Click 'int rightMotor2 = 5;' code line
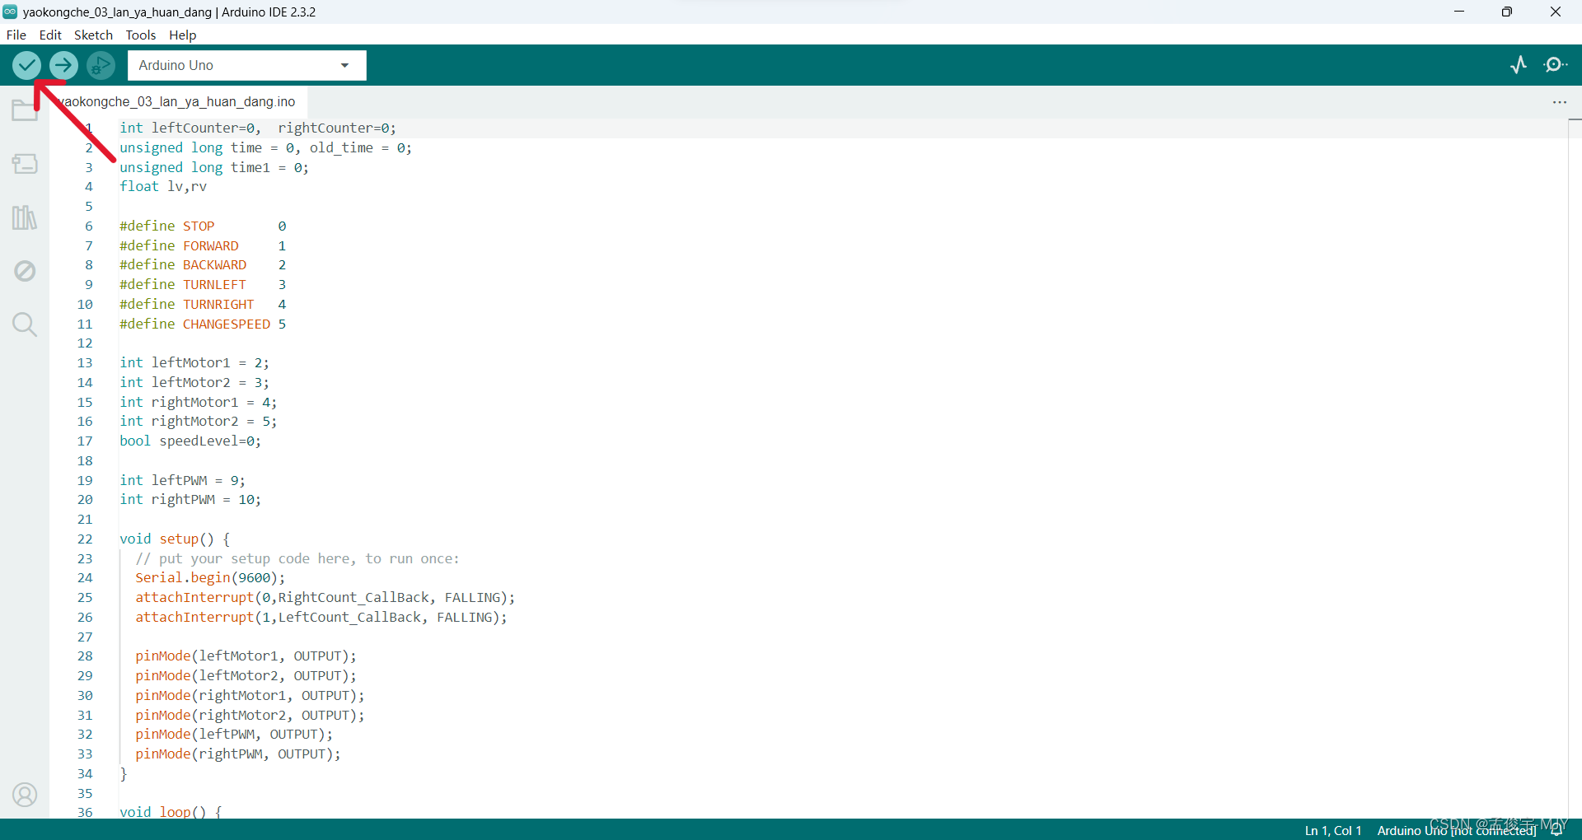This screenshot has width=1582, height=840. pyautogui.click(x=199, y=422)
